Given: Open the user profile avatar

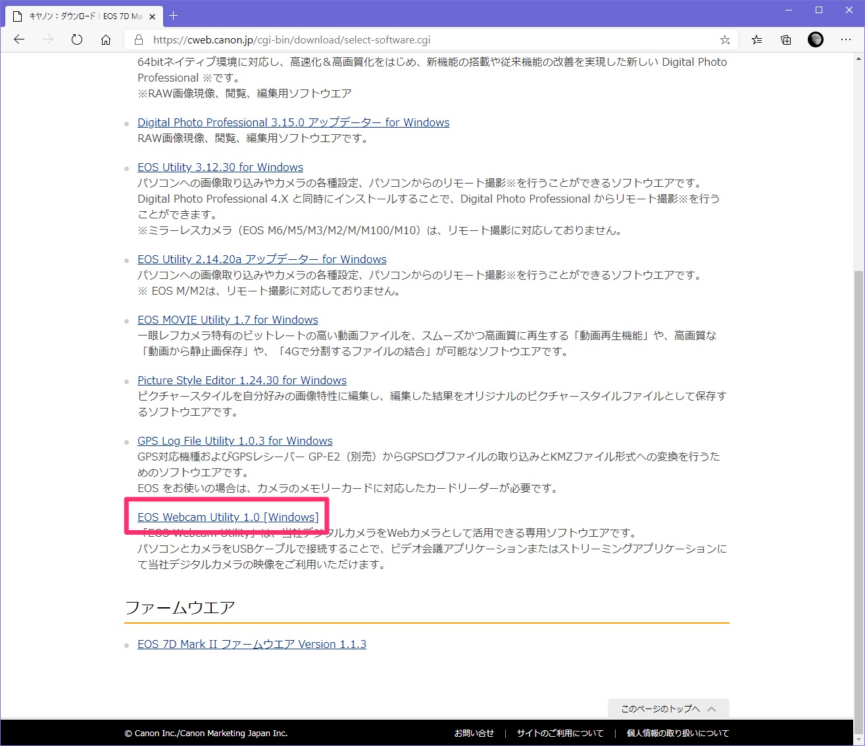Looking at the screenshot, I should click(816, 39).
